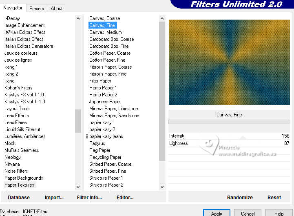Open the Editor... button
The width and height of the screenshot is (294, 216).
125,197
